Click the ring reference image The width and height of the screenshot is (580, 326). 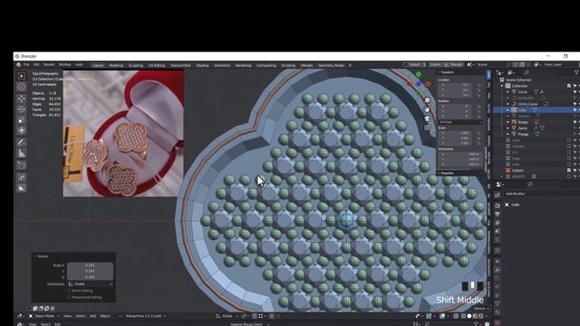tap(123, 133)
